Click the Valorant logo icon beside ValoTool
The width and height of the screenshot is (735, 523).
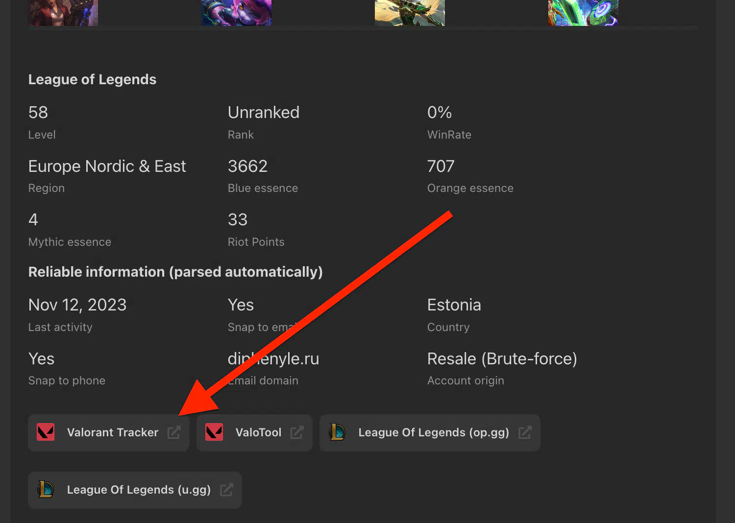click(214, 432)
